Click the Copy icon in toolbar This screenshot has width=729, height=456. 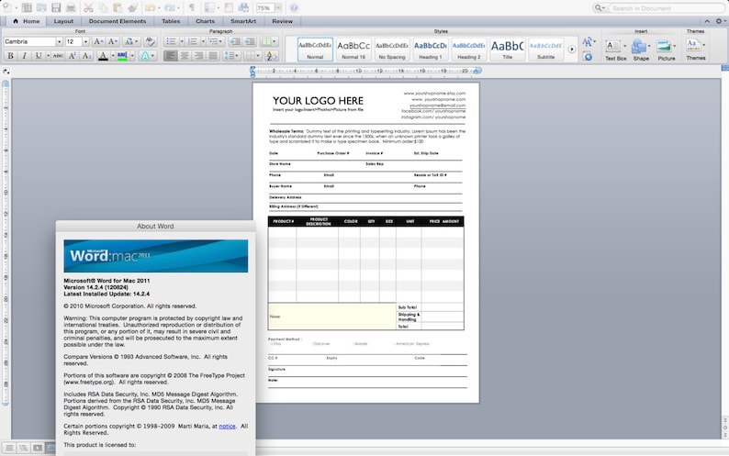tap(103, 7)
